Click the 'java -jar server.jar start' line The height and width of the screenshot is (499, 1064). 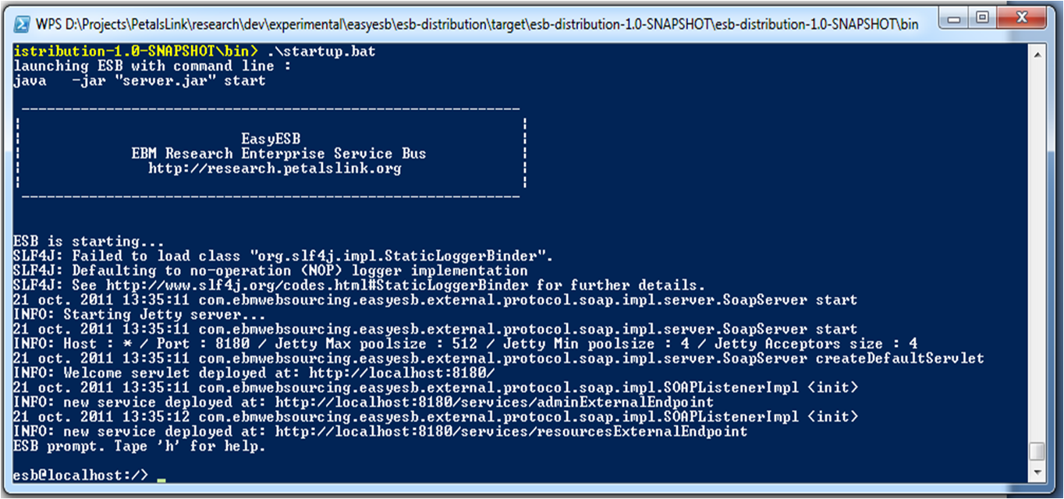pos(140,80)
